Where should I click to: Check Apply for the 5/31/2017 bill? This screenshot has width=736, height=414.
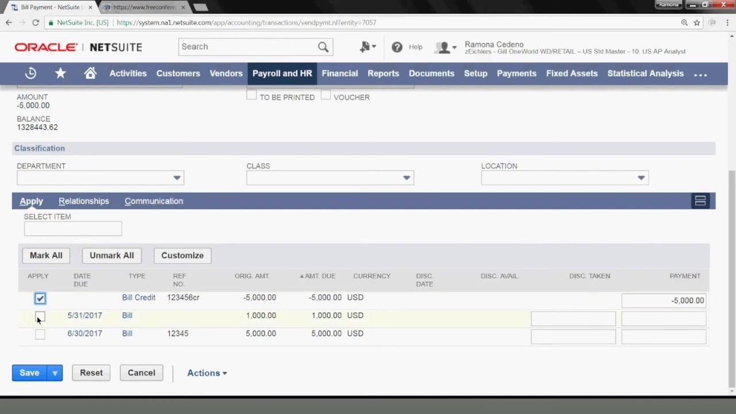[x=40, y=316]
